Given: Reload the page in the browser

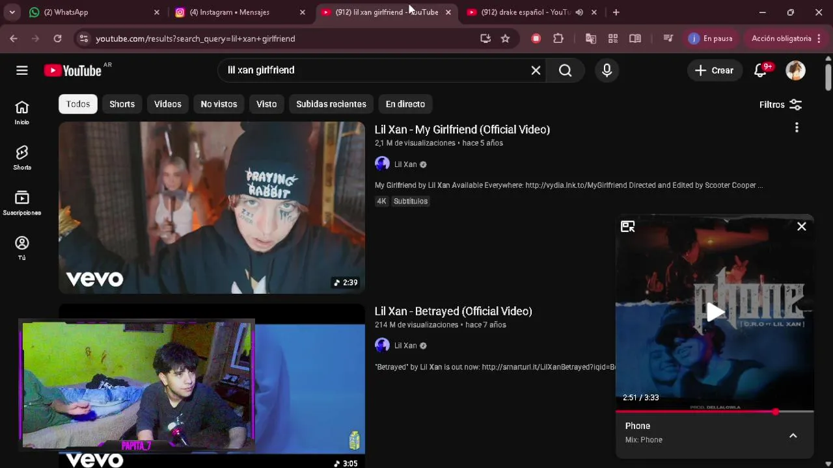Looking at the screenshot, I should (x=57, y=38).
